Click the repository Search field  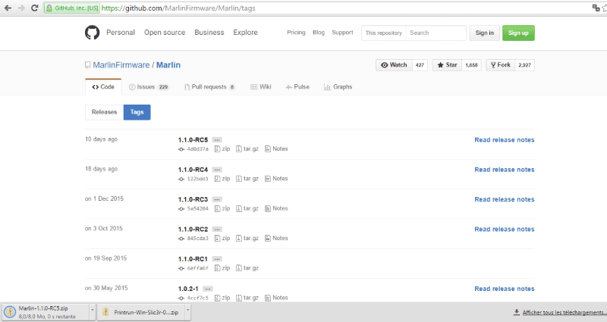point(436,33)
